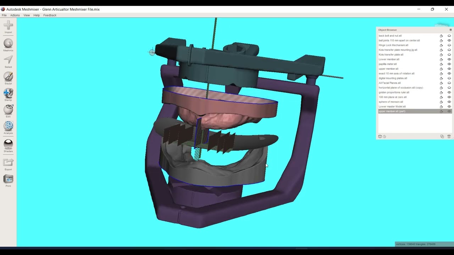Duplicate the selected object in Object Browser
The width and height of the screenshot is (454, 255).
[x=442, y=136]
